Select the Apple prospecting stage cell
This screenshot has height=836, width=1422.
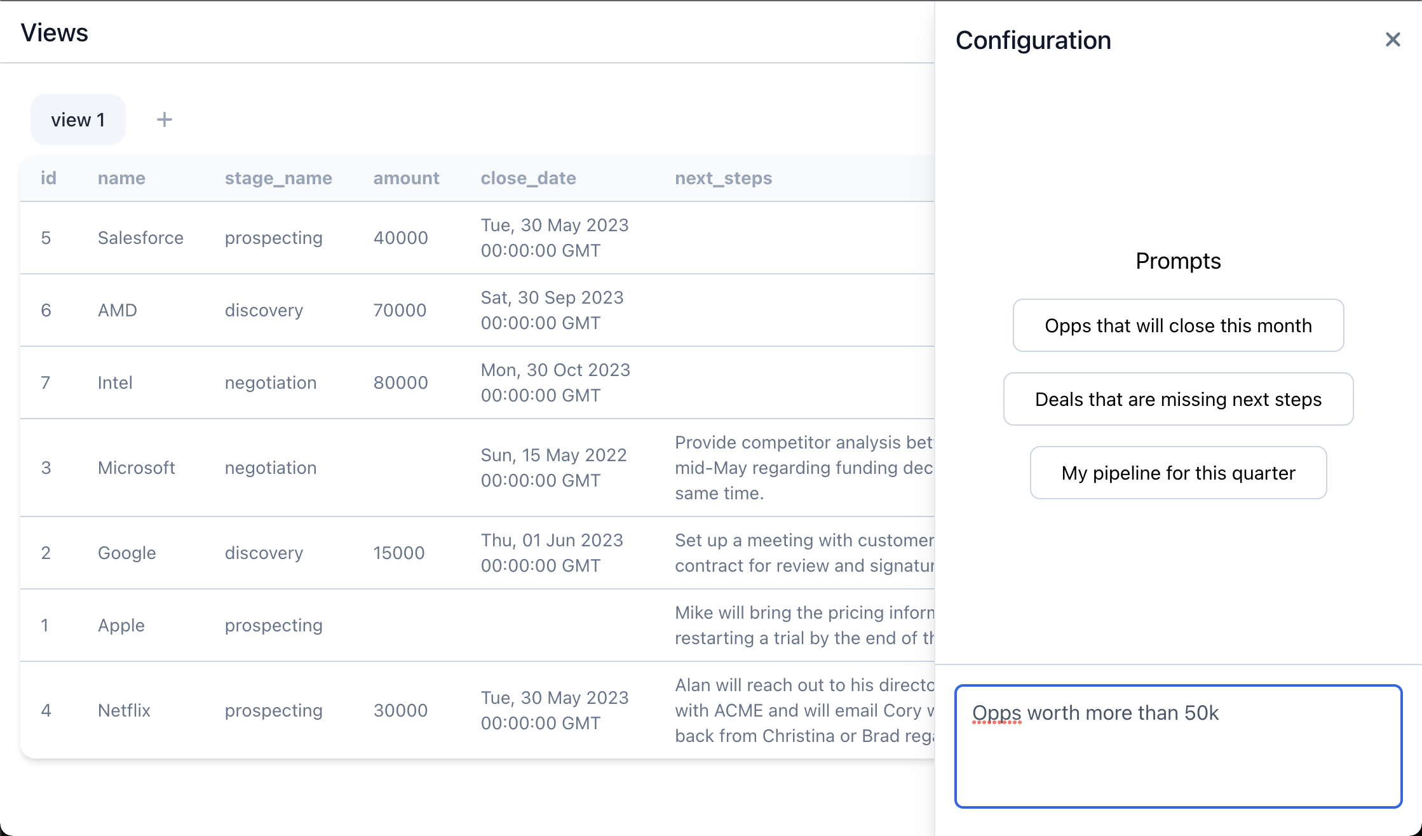tap(273, 625)
